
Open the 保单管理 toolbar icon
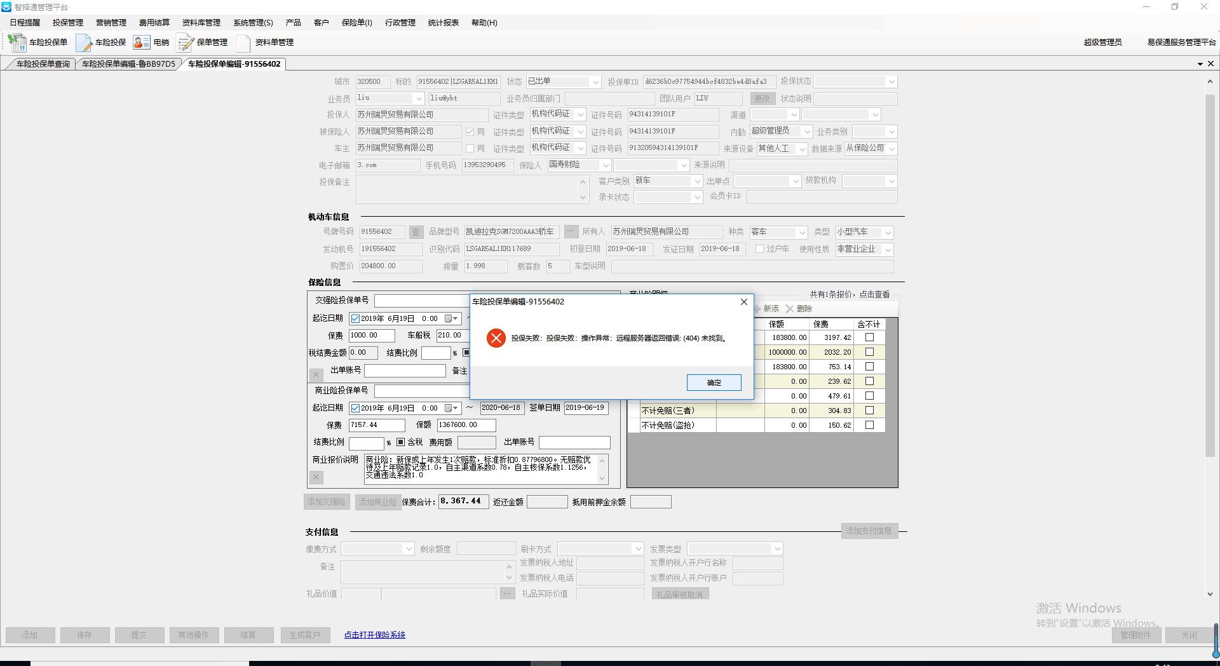[185, 43]
